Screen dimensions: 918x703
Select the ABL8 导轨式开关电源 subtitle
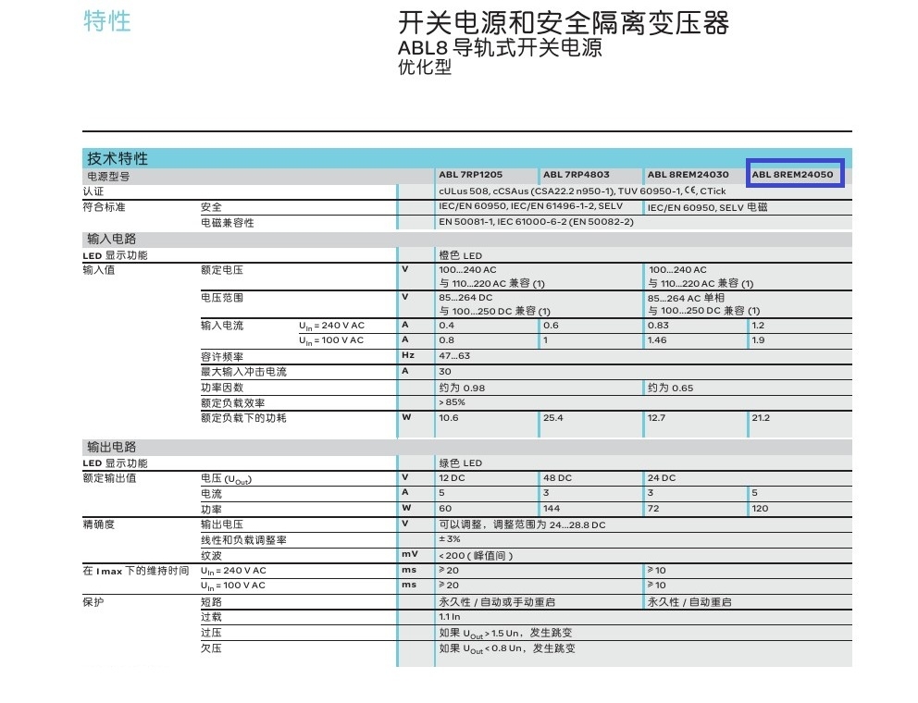click(x=500, y=47)
